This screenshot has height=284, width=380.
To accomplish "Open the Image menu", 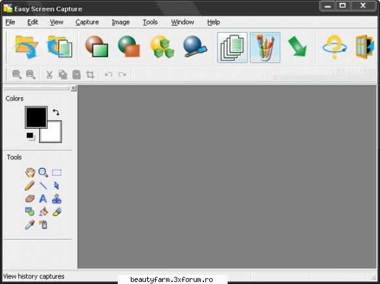I will click(120, 22).
